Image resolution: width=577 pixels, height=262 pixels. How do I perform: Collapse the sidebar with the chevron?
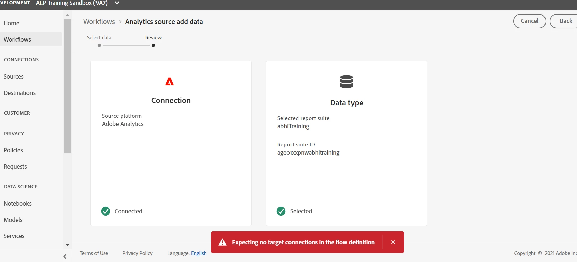pos(65,257)
